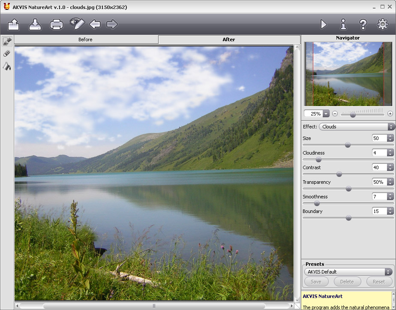Print the image using the printer icon
Image resolution: width=396 pixels, height=310 pixels.
tap(56, 24)
